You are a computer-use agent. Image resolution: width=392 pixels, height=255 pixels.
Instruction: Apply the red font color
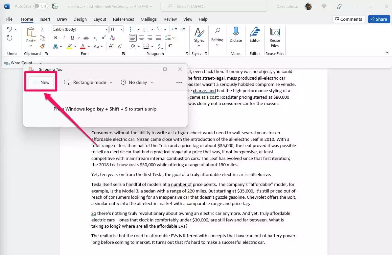pos(83,46)
